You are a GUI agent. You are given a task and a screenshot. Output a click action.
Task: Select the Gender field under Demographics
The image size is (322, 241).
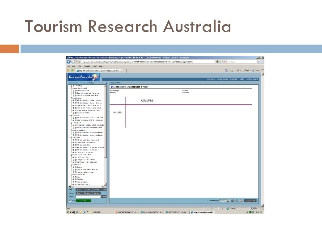[80, 179]
